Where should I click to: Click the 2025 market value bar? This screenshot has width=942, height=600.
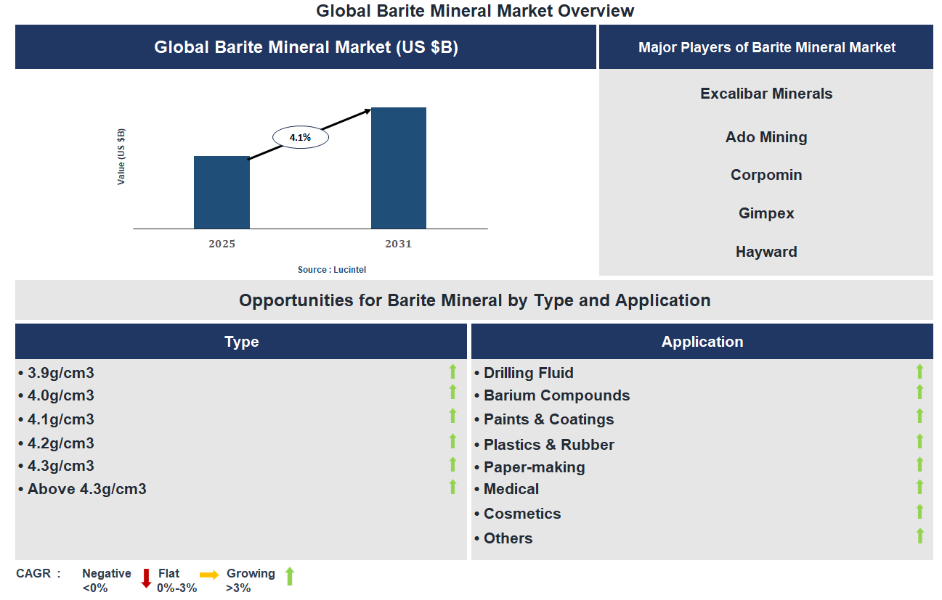[x=222, y=191]
